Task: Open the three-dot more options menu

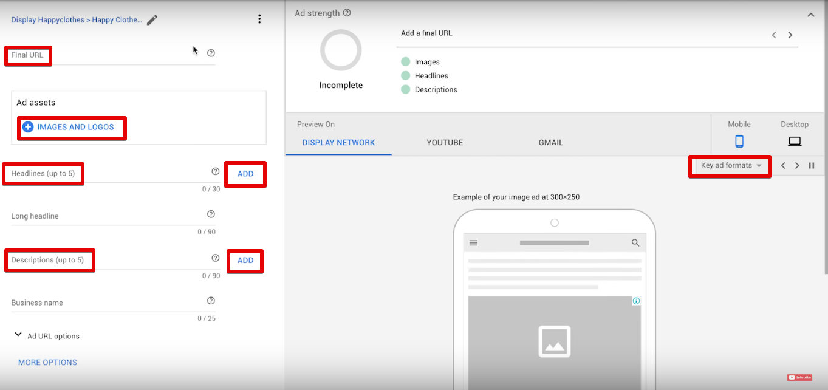Action: pyautogui.click(x=259, y=19)
